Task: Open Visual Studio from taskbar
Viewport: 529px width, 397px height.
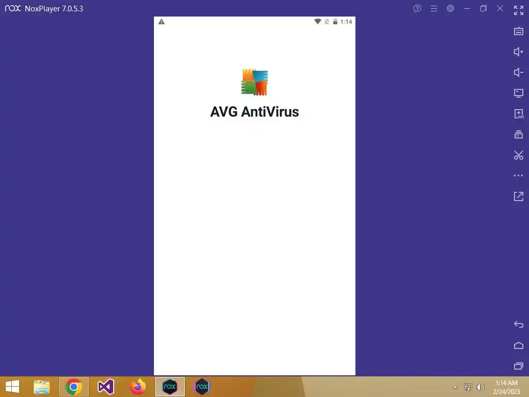Action: pos(105,387)
